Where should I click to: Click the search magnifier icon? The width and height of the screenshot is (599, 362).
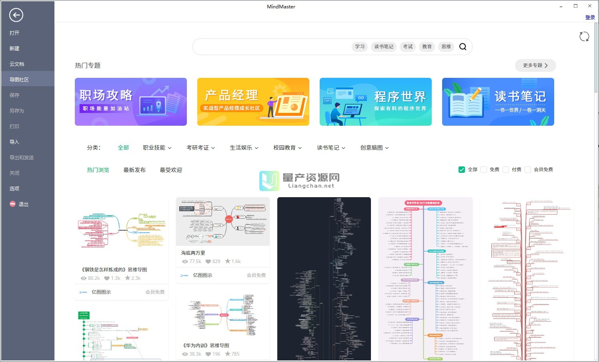pos(463,47)
